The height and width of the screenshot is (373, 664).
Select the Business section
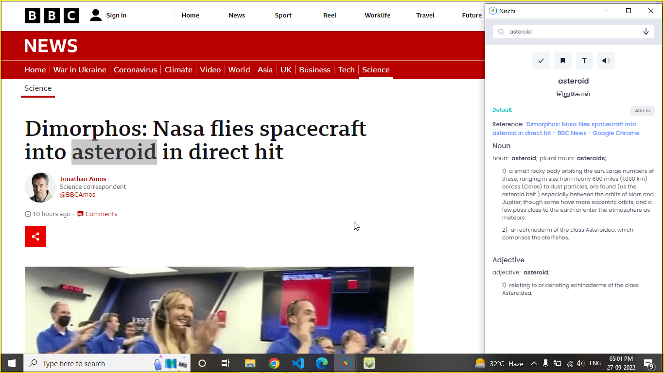coord(315,70)
